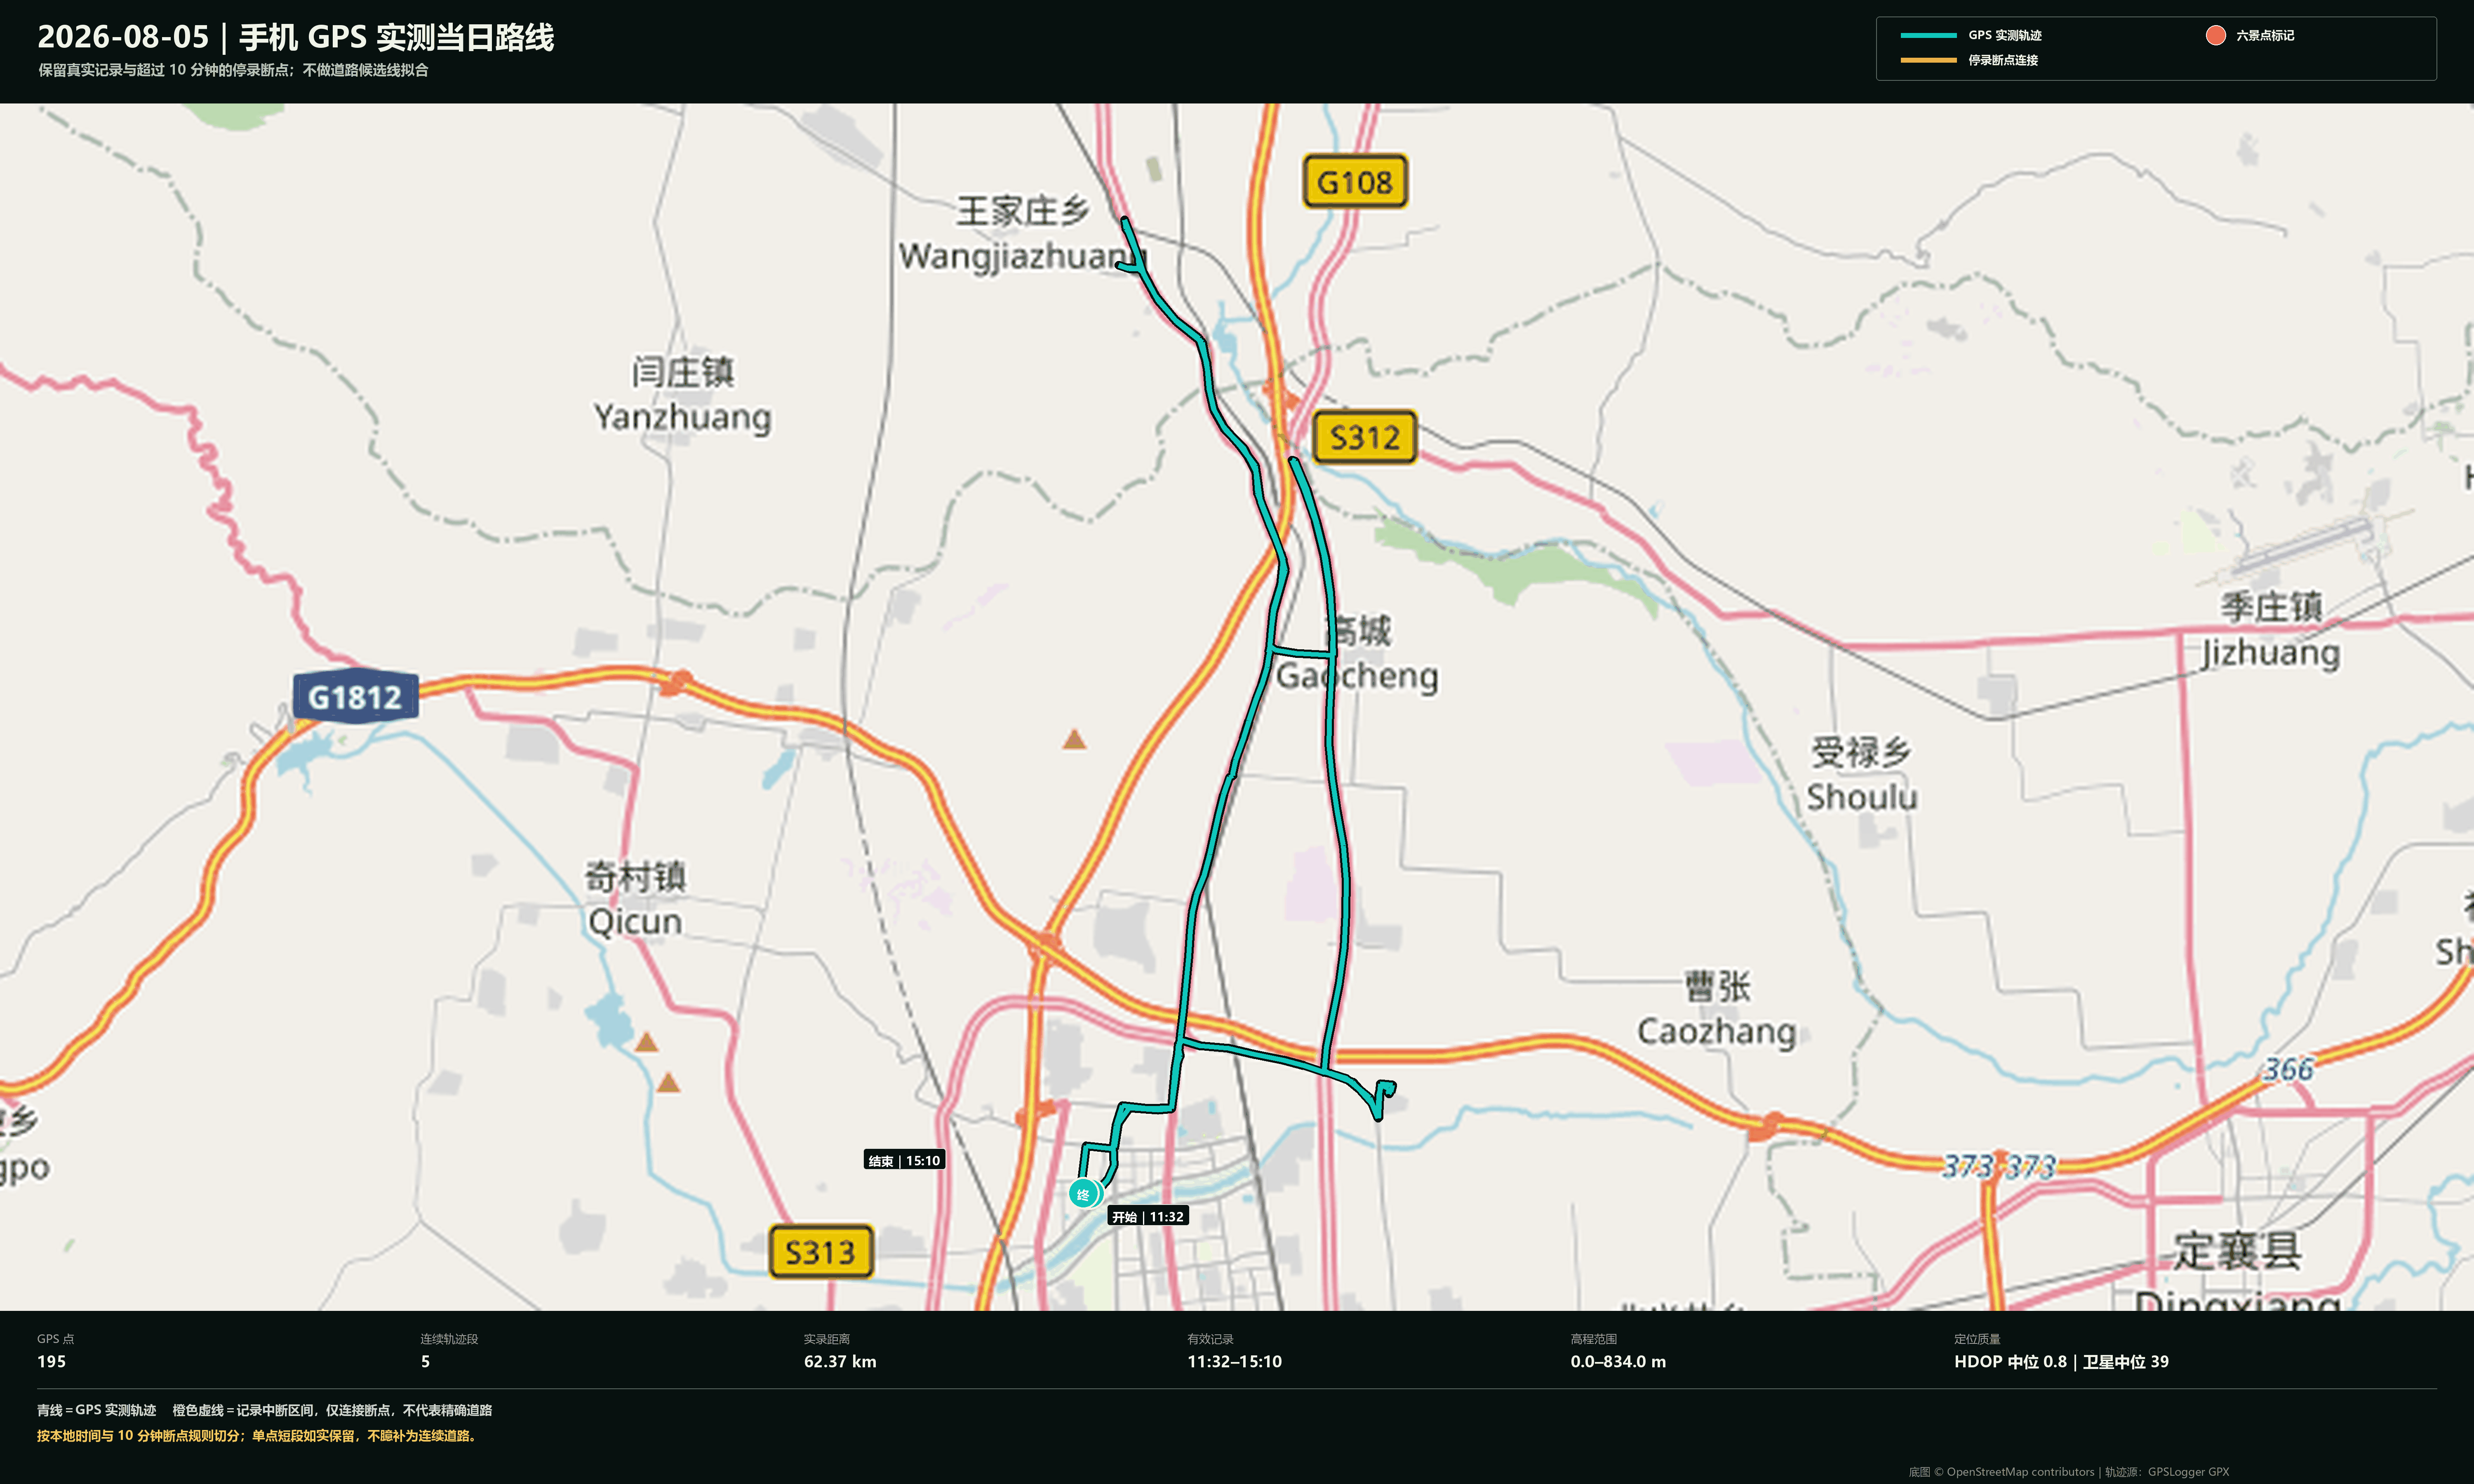Click the blue 366 road number
2474x1484 pixels.
pos(2289,1070)
